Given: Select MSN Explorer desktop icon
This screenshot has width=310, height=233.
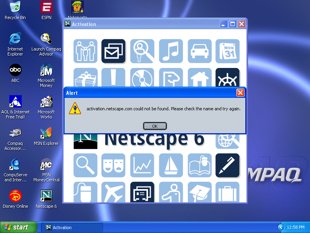Looking at the screenshot, I should pos(46,136).
